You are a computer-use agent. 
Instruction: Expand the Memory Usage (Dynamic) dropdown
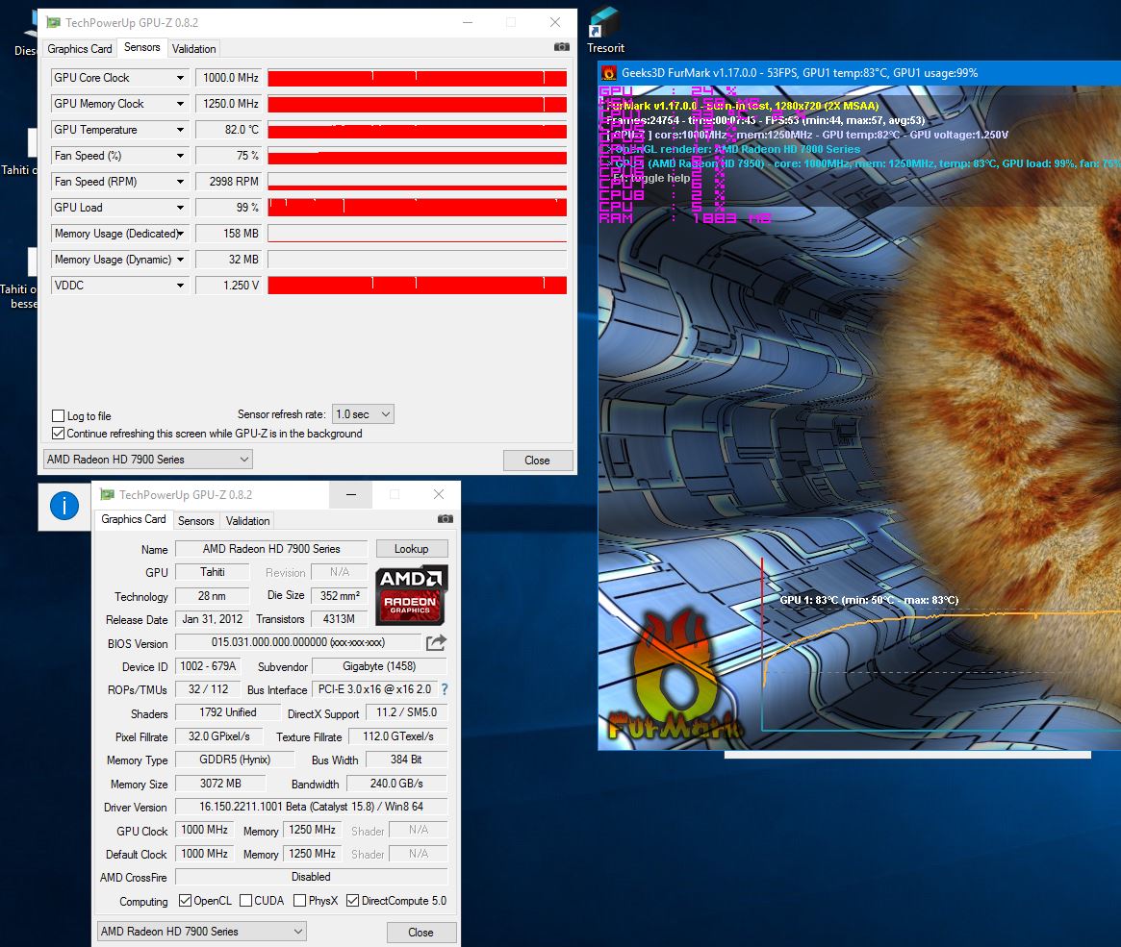[x=180, y=260]
